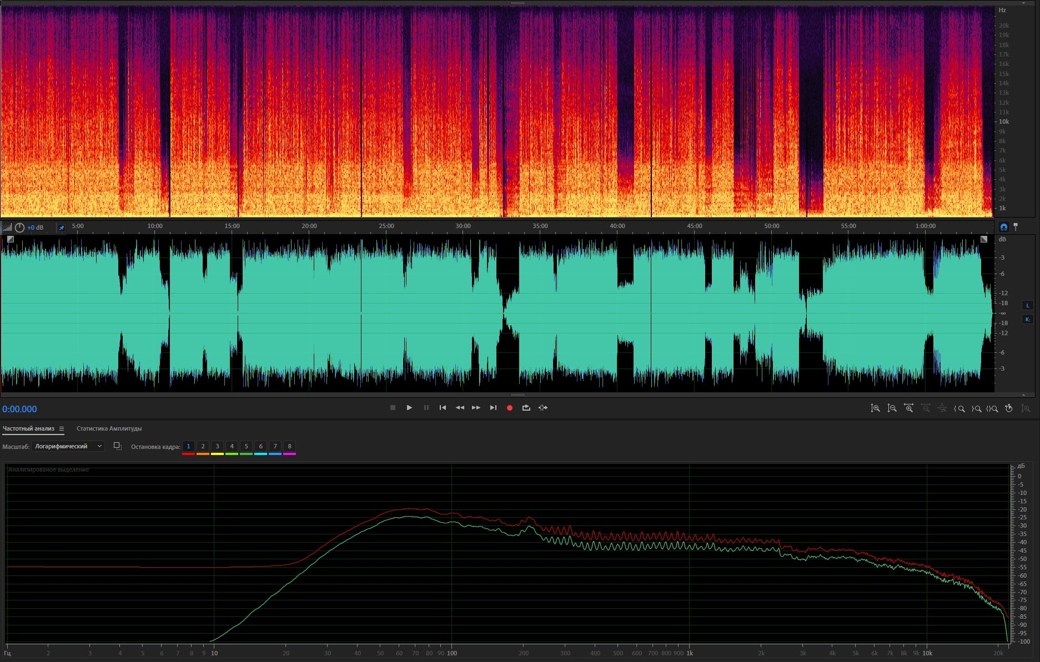
Task: Toggle the left channel L button
Action: coord(1027,305)
